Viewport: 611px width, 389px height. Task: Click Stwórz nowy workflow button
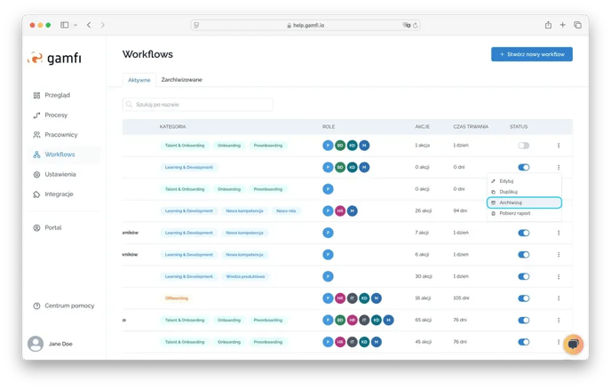coord(531,54)
